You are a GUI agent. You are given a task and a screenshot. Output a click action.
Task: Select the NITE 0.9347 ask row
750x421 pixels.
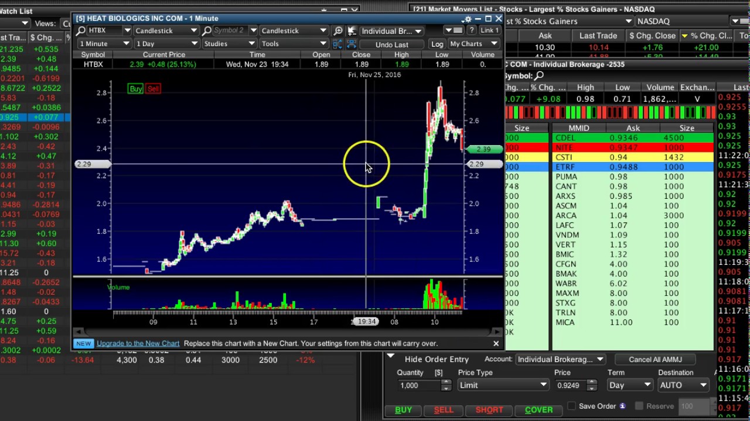[632, 148]
